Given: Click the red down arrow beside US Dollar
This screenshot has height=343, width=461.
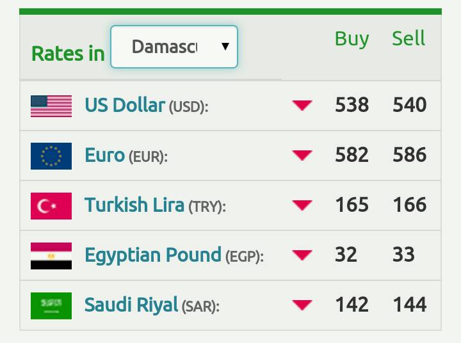Looking at the screenshot, I should [x=302, y=105].
